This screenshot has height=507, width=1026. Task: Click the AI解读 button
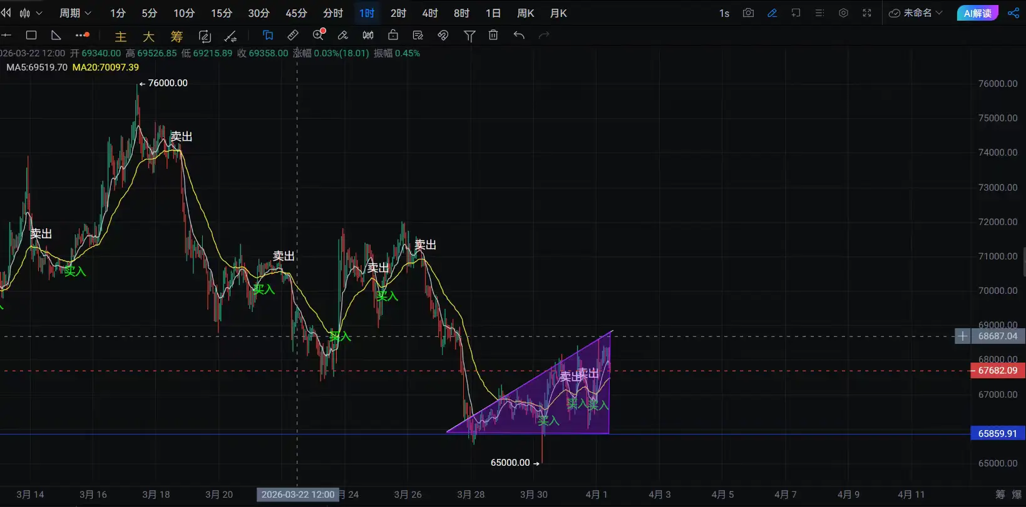pyautogui.click(x=977, y=13)
